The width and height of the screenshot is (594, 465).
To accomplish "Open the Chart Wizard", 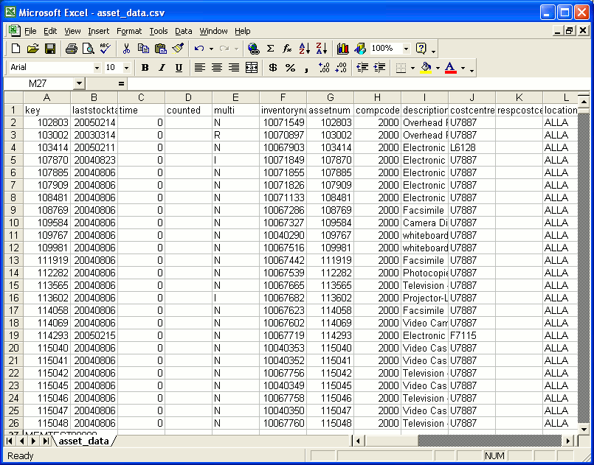I will [x=342, y=49].
